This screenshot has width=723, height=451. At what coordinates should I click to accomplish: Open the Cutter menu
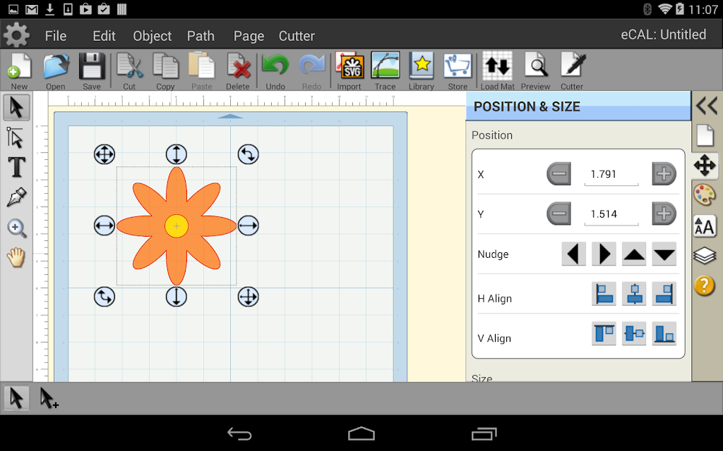point(297,36)
